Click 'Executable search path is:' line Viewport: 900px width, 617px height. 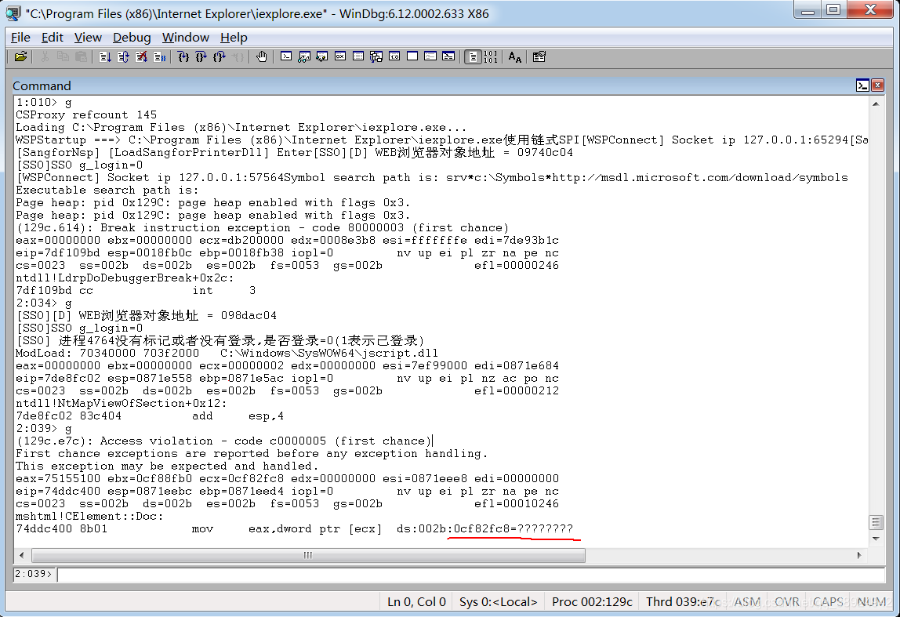point(107,190)
